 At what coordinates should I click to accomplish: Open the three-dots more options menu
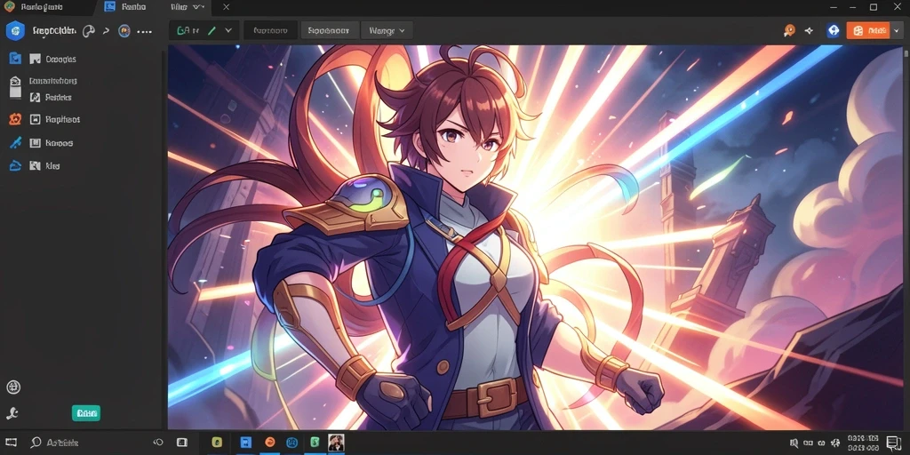(x=144, y=31)
